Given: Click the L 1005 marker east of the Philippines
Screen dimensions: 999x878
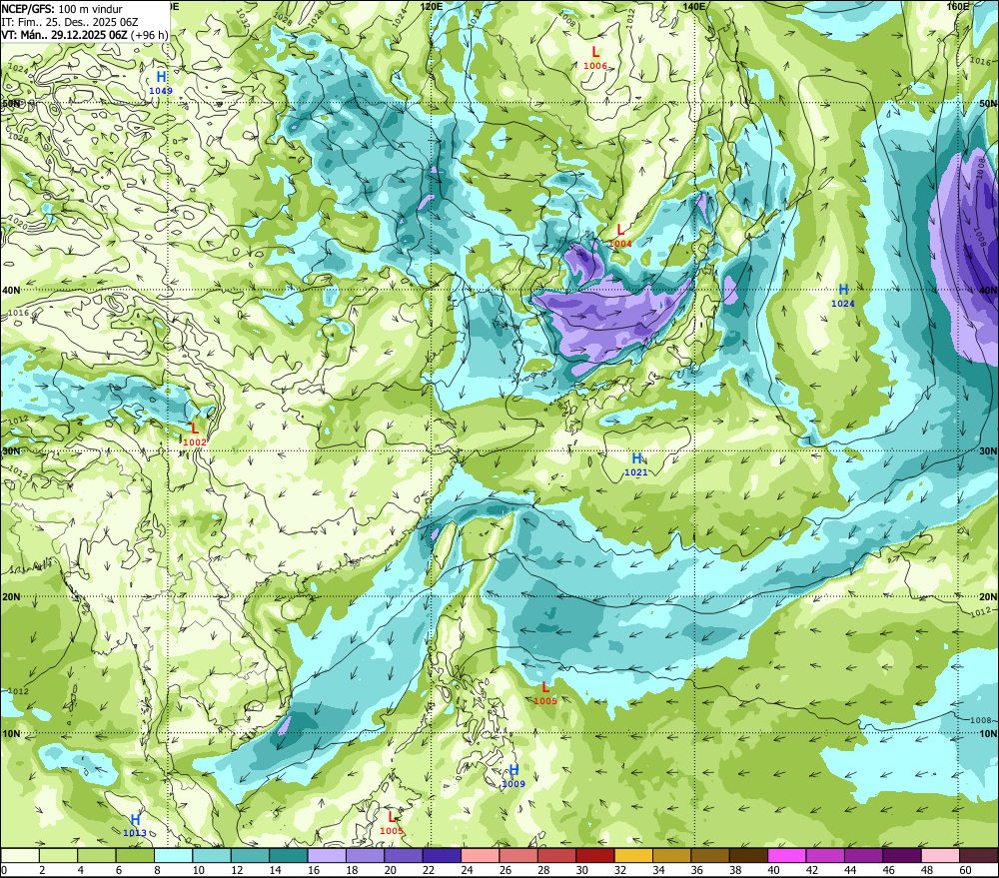Looking at the screenshot, I should pos(544,693).
